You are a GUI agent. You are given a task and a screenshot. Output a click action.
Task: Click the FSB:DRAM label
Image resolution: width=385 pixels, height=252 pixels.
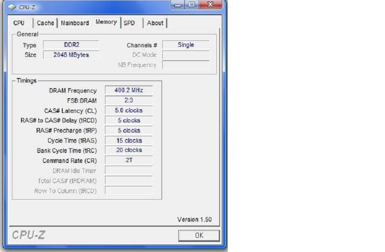coord(82,101)
